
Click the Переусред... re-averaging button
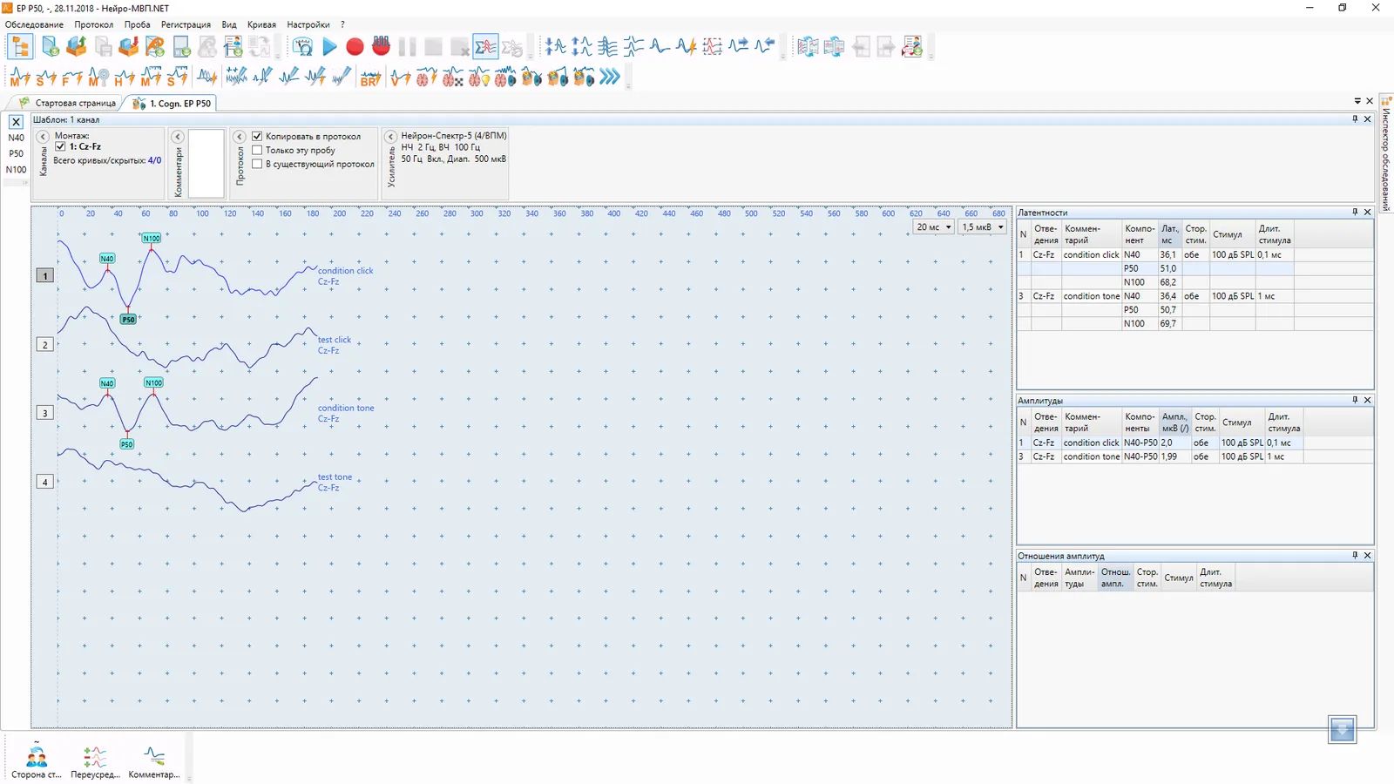(x=95, y=760)
